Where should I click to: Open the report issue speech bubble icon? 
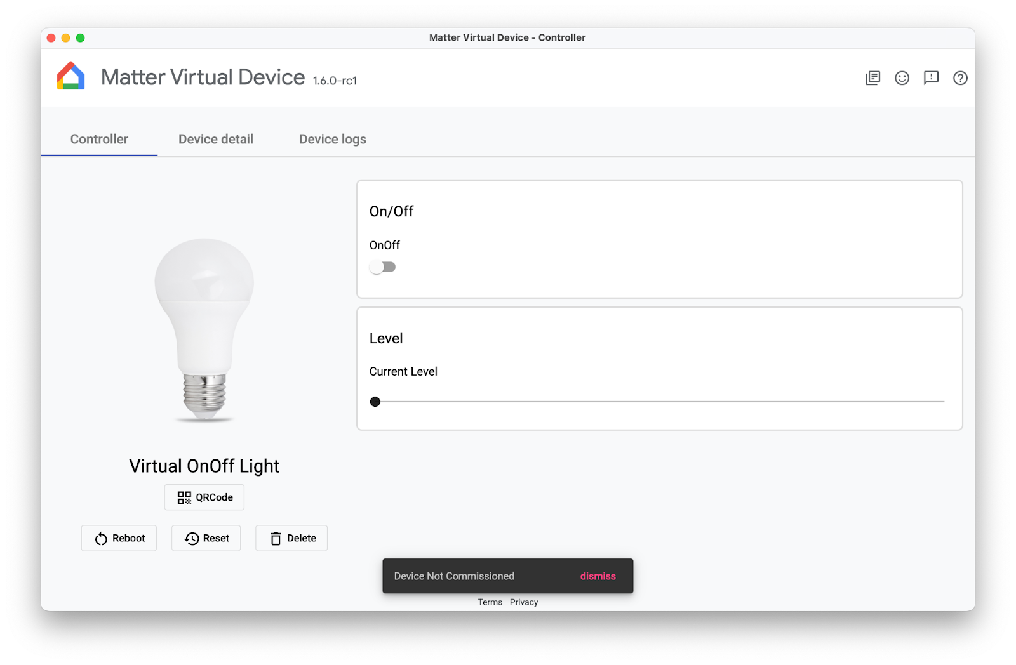[931, 78]
